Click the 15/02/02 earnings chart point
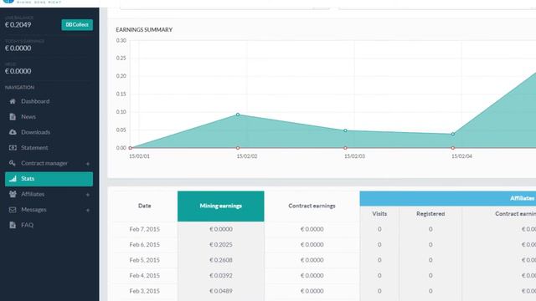Screen dimensions: 536x301 [x=238, y=115]
